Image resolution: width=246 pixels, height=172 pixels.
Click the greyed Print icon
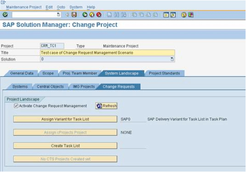[109, 15]
